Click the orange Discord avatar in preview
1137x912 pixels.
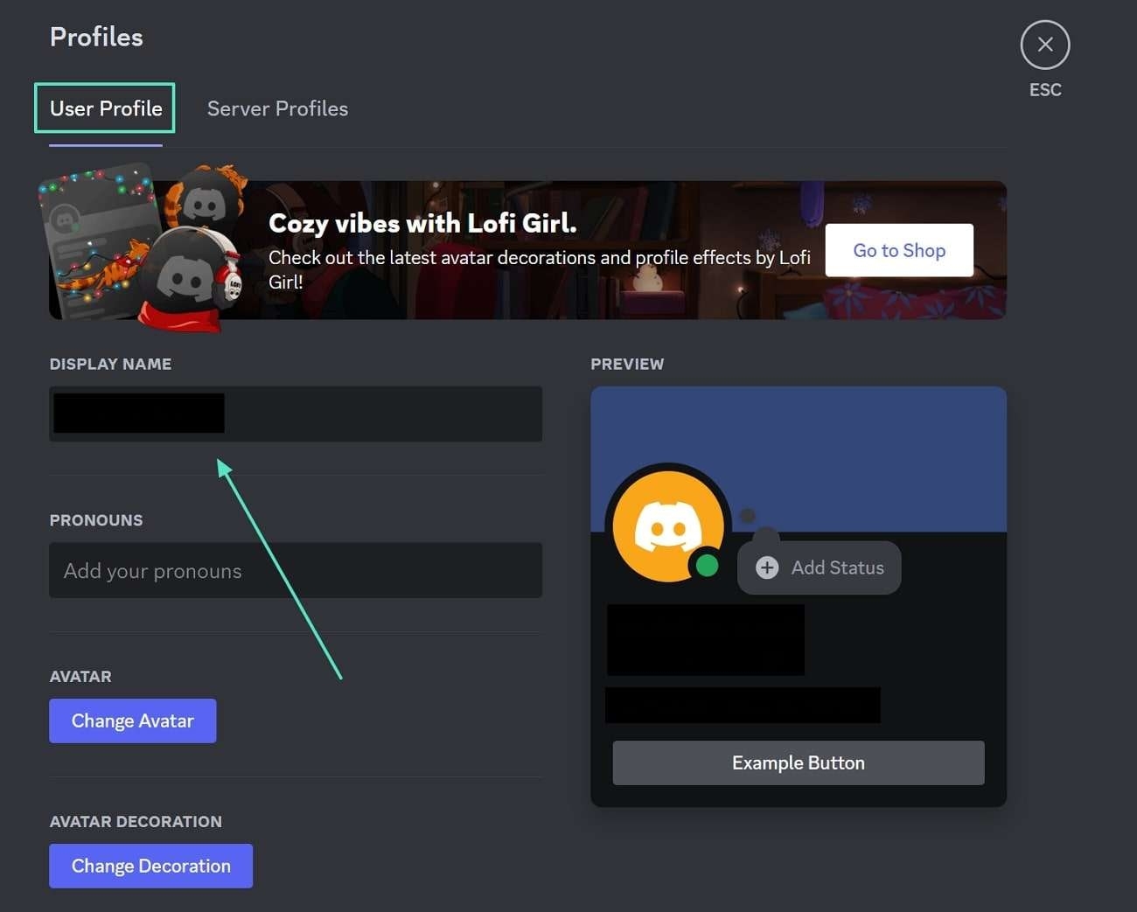(x=667, y=526)
